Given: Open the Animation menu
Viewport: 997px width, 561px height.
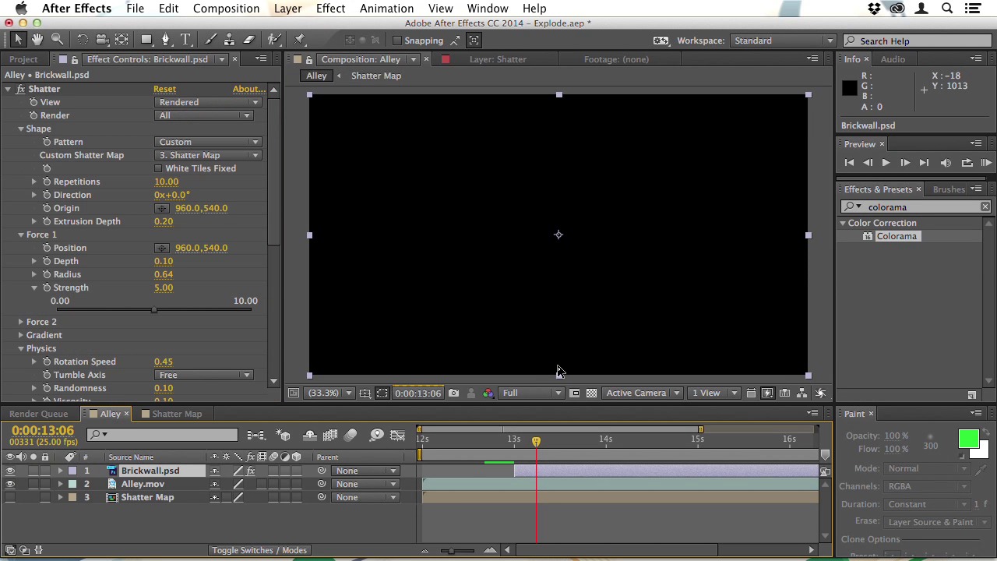Looking at the screenshot, I should point(386,8).
